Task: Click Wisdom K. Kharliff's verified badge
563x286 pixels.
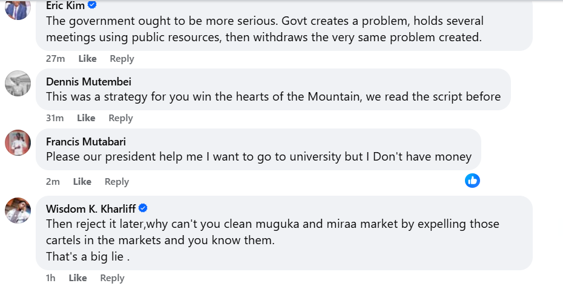Action: click(x=143, y=208)
